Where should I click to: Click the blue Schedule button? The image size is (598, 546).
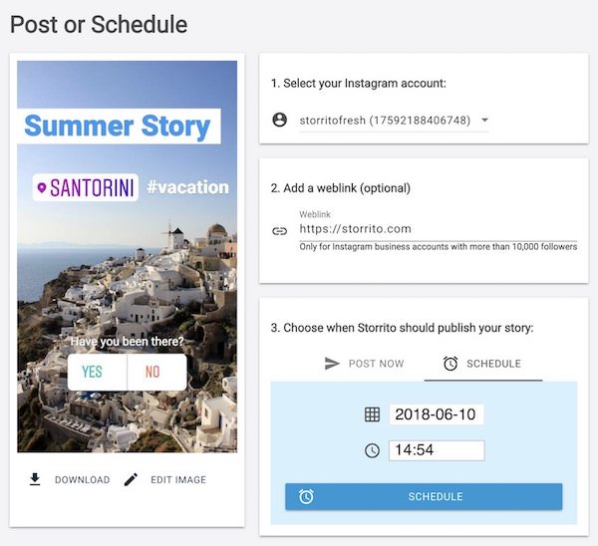click(x=424, y=496)
